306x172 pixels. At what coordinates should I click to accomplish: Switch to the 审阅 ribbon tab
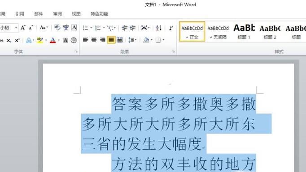[x=57, y=14]
